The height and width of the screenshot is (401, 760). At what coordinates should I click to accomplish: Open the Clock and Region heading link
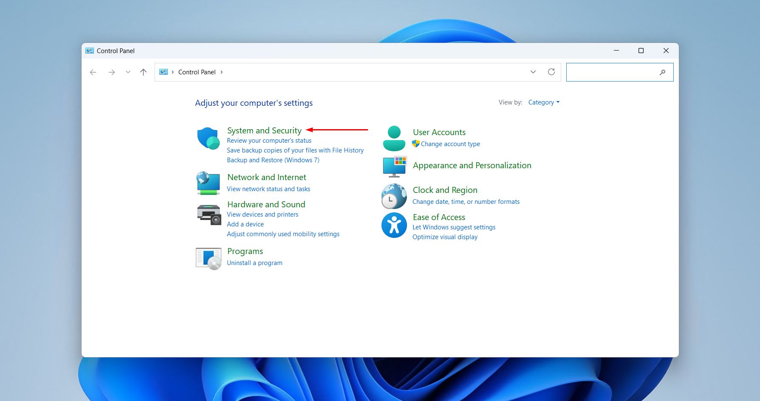click(x=445, y=190)
